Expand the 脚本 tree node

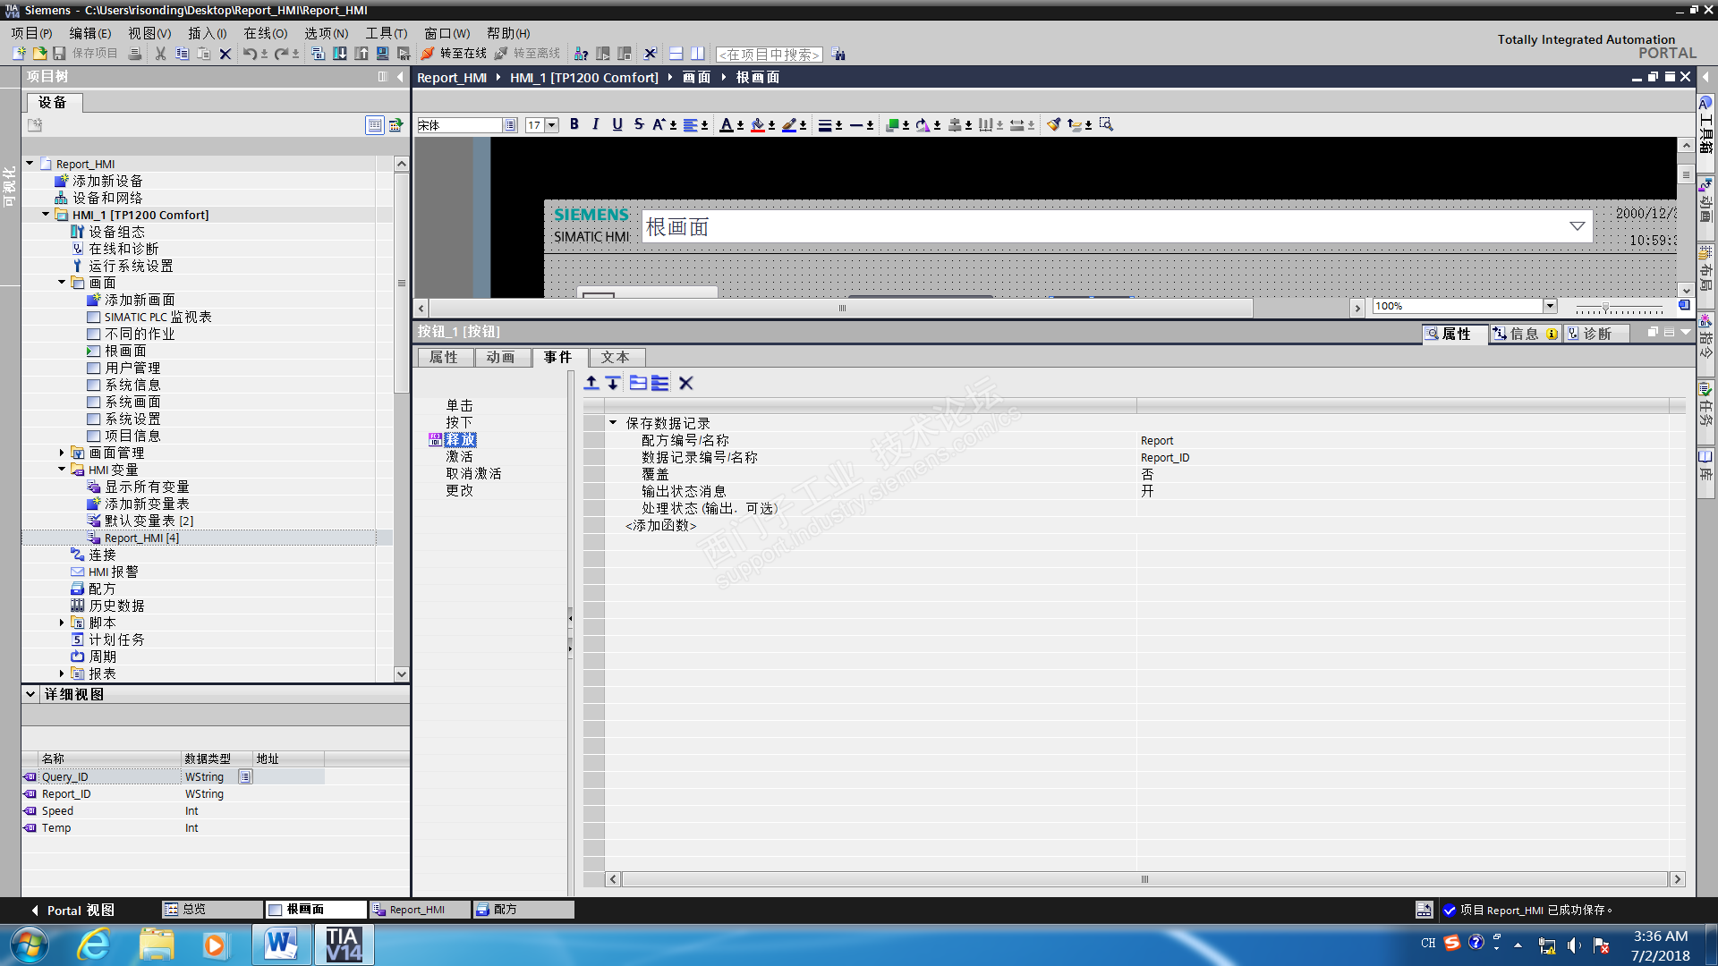point(62,623)
